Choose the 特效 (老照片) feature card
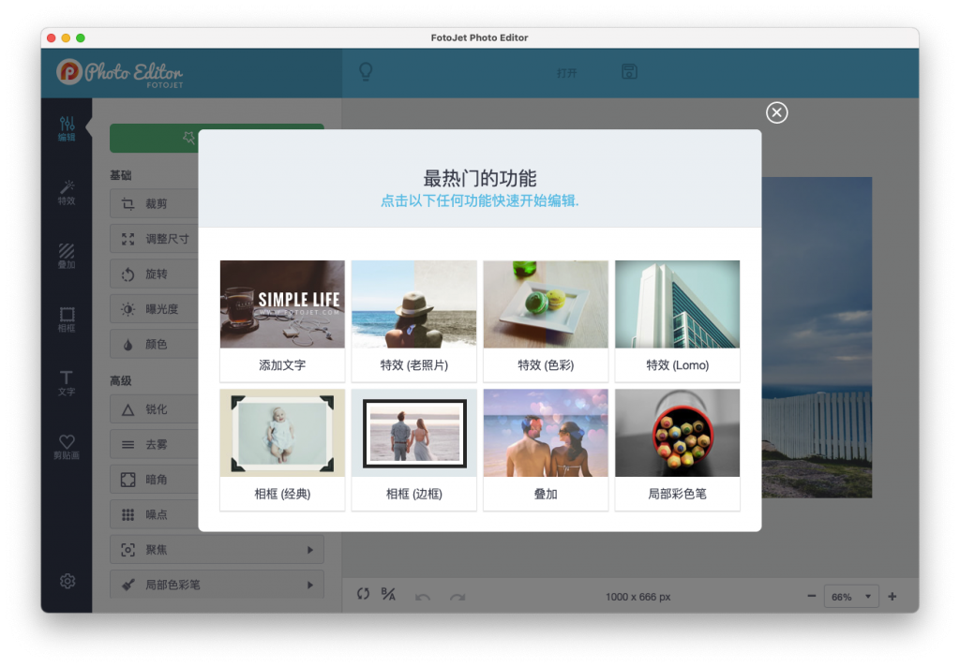The width and height of the screenshot is (960, 667). tap(413, 321)
